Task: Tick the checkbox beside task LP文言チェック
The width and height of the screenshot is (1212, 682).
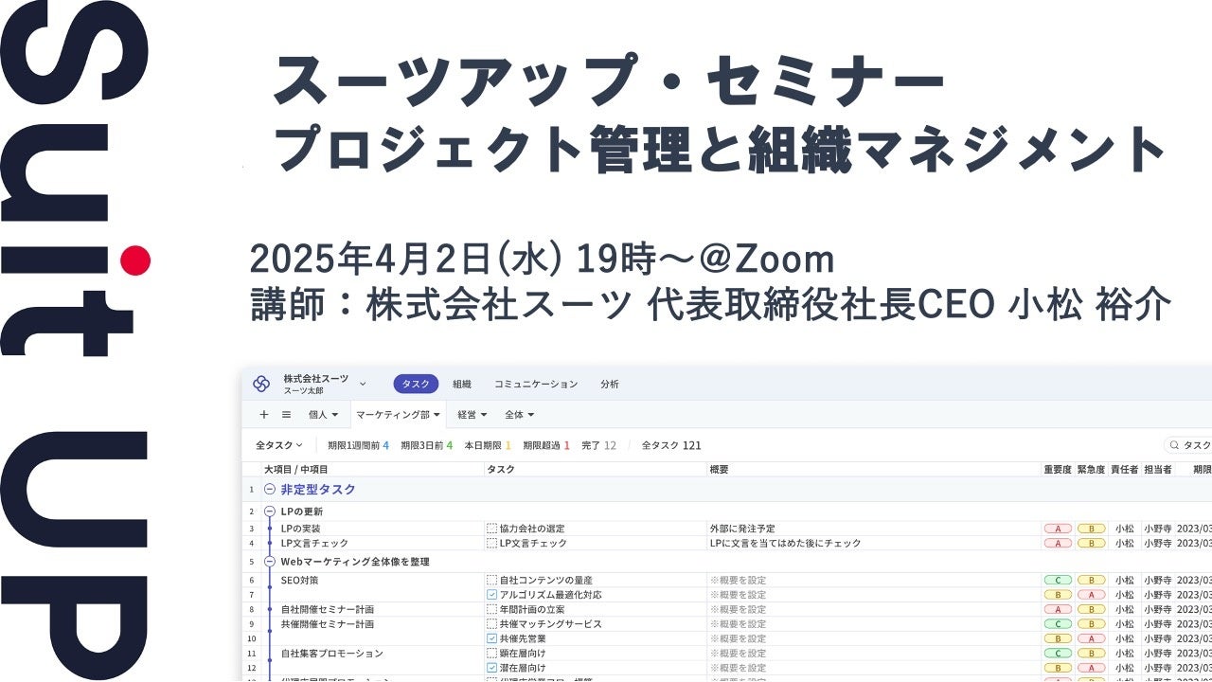Action: click(491, 544)
